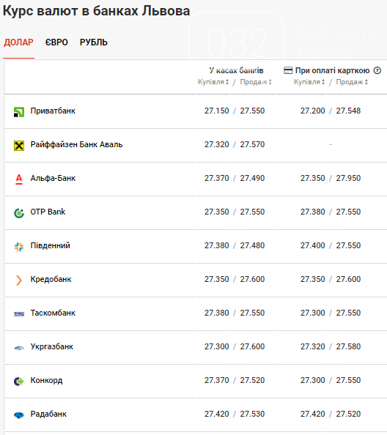Select OTP Bank card buy rate 27.380
The image size is (387, 435).
[312, 212]
